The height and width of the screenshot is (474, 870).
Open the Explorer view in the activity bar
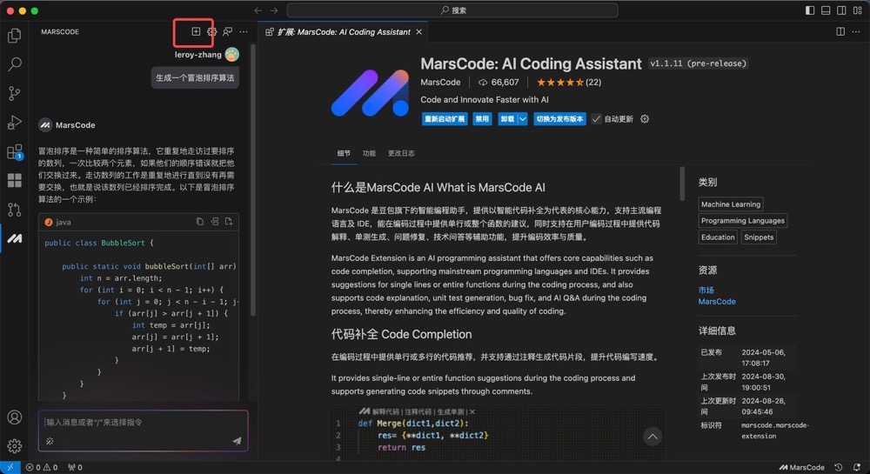15,36
